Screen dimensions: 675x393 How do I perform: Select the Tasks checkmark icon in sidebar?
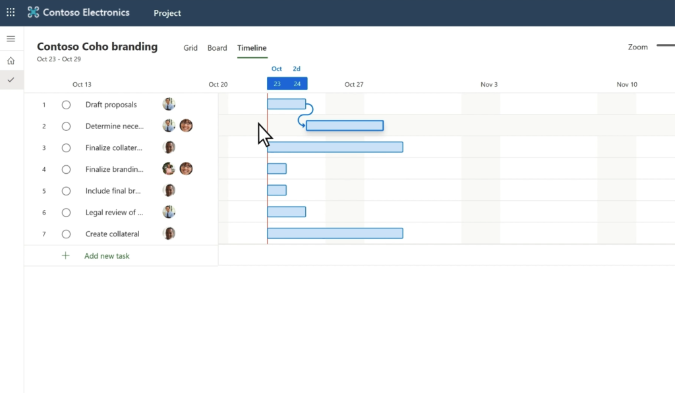[x=11, y=79]
